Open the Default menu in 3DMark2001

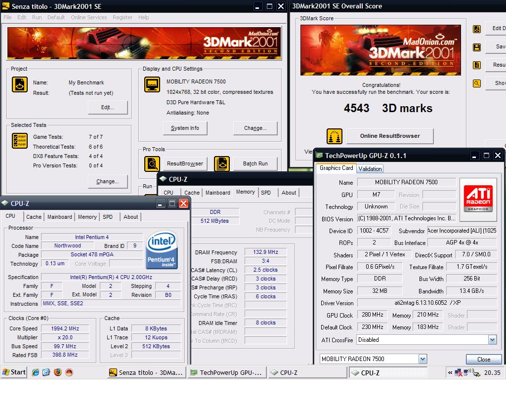coord(56,17)
